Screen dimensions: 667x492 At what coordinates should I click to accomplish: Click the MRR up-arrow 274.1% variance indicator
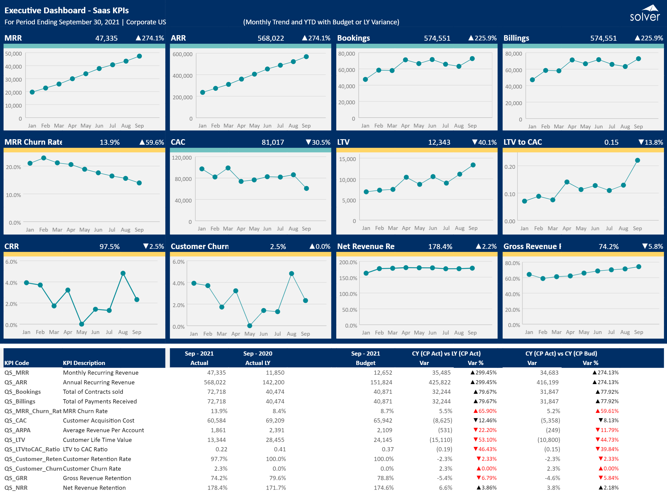click(x=150, y=38)
